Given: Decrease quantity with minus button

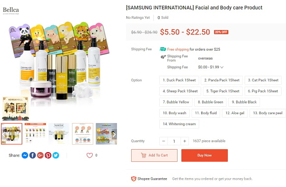Looking at the screenshot, I should point(164,141).
